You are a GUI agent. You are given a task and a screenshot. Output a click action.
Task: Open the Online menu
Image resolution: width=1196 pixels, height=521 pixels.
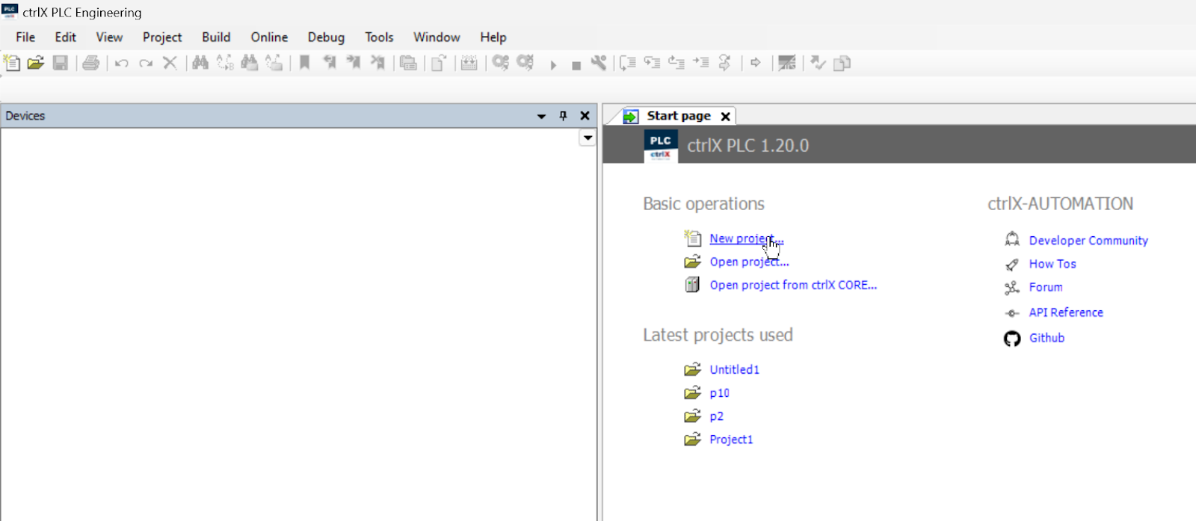(269, 37)
